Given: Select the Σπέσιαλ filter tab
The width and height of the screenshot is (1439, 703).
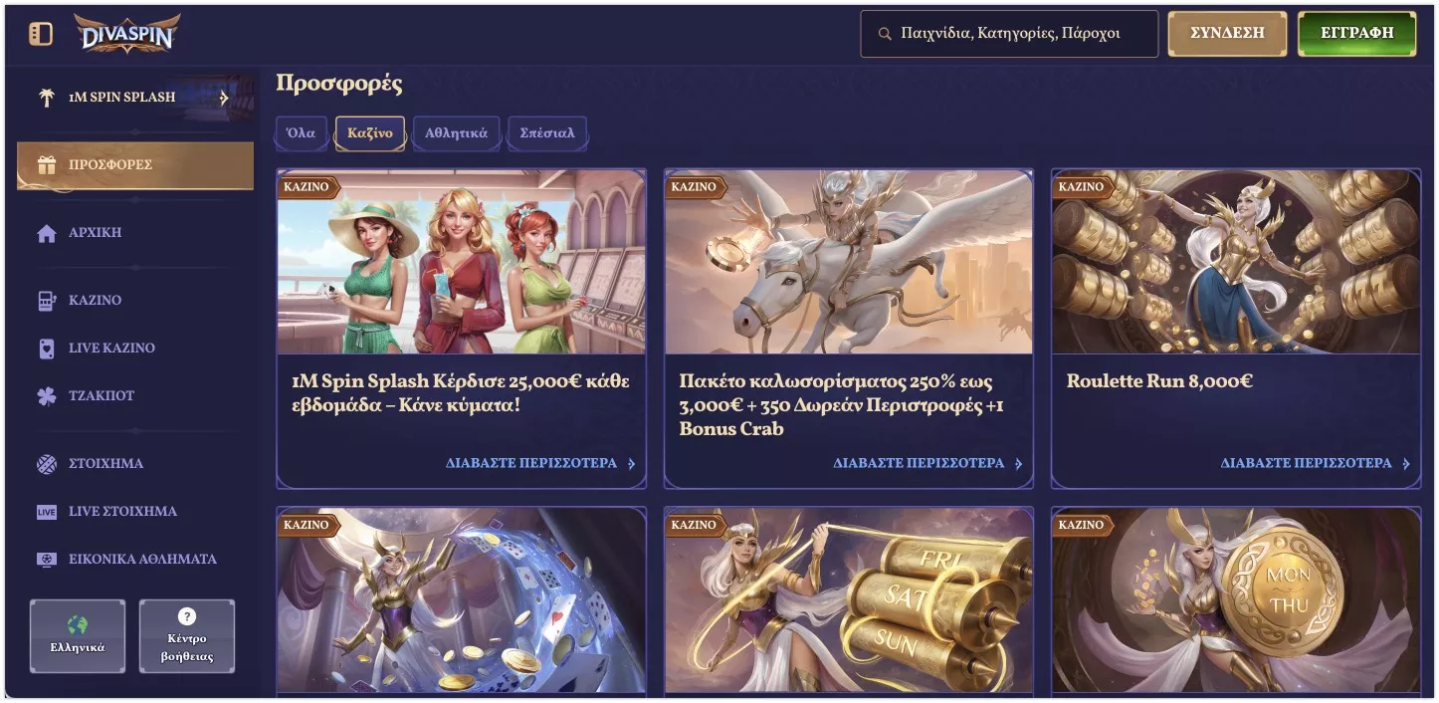Looking at the screenshot, I should point(547,133).
